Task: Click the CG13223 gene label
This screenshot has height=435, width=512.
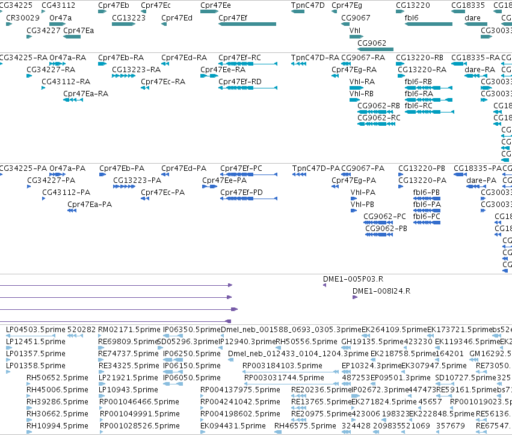Action: pyautogui.click(x=129, y=17)
